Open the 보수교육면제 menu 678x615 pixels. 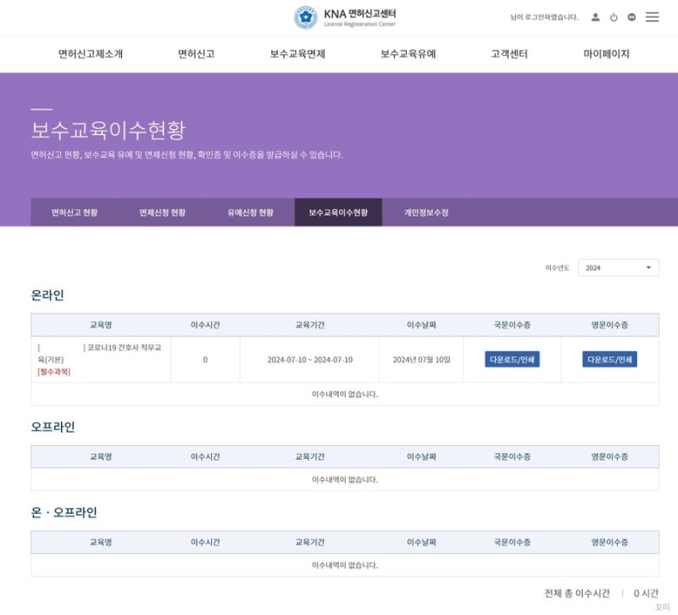coord(297,53)
